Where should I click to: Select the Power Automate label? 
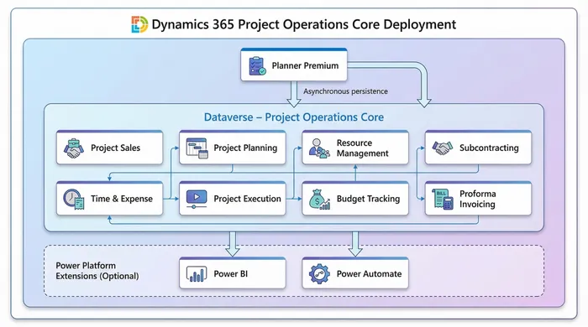coord(369,274)
